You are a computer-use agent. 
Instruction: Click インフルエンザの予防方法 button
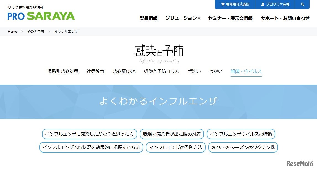pyautogui.click(x=175, y=147)
